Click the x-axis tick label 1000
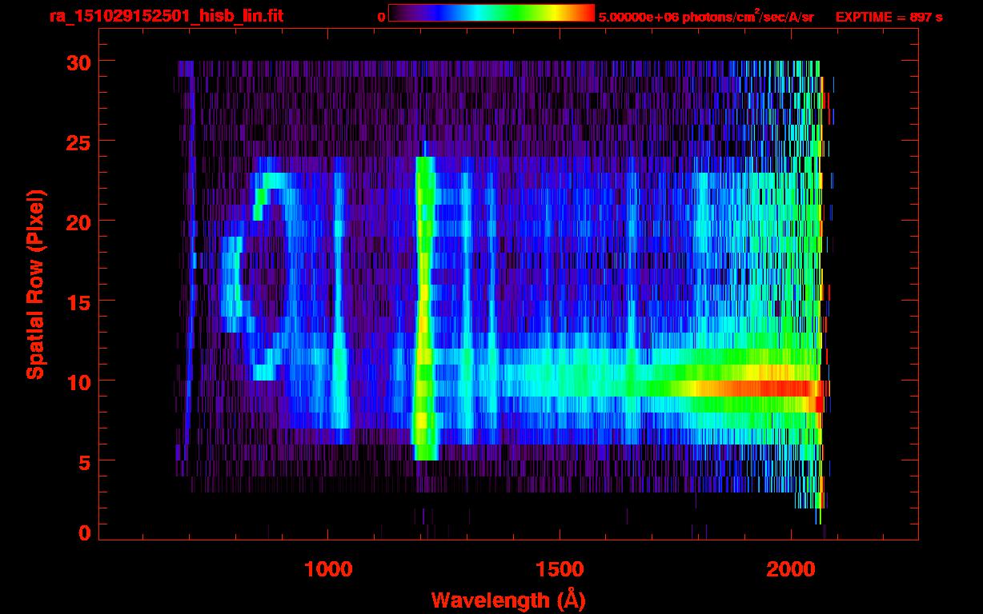Viewport: 983px width, 614px height. 328,569
